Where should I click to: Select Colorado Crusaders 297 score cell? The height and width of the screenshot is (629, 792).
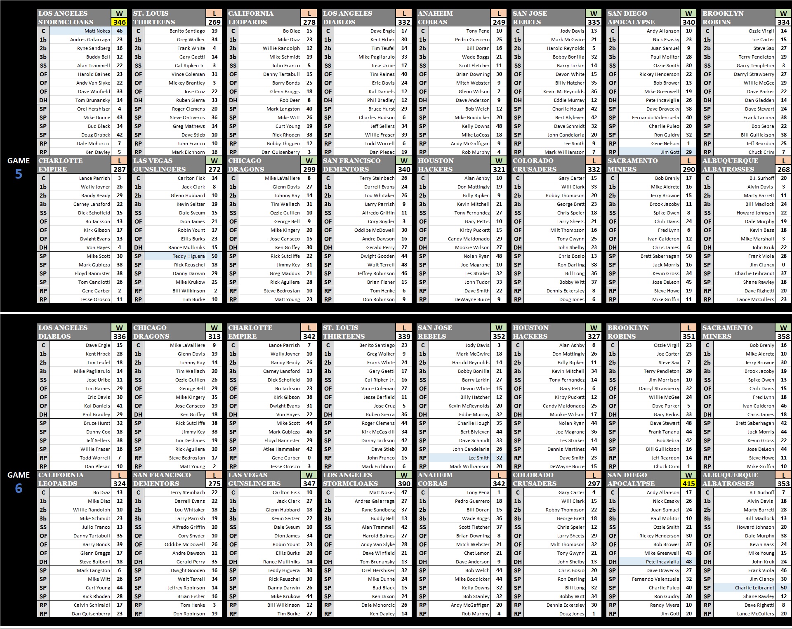point(594,484)
